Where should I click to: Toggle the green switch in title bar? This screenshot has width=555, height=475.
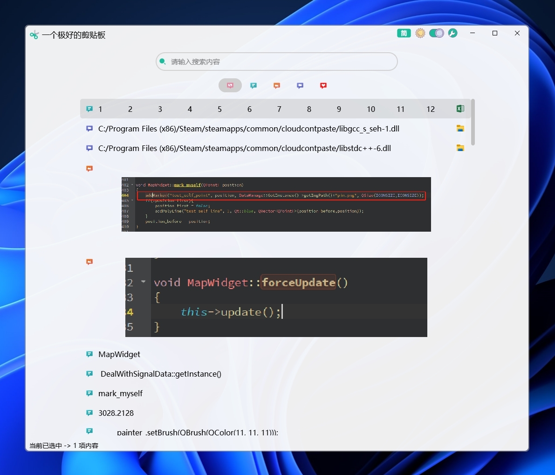coord(437,33)
